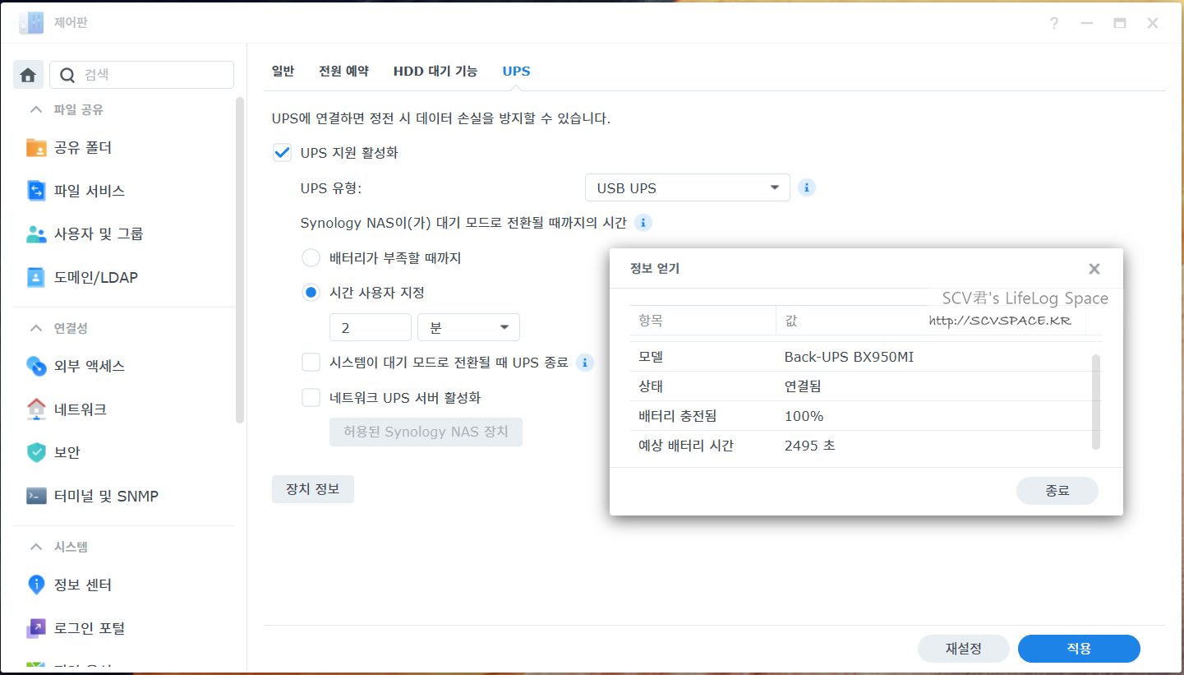Image resolution: width=1184 pixels, height=675 pixels.
Task: Open the Network (네트워크) icon
Action: point(36,409)
